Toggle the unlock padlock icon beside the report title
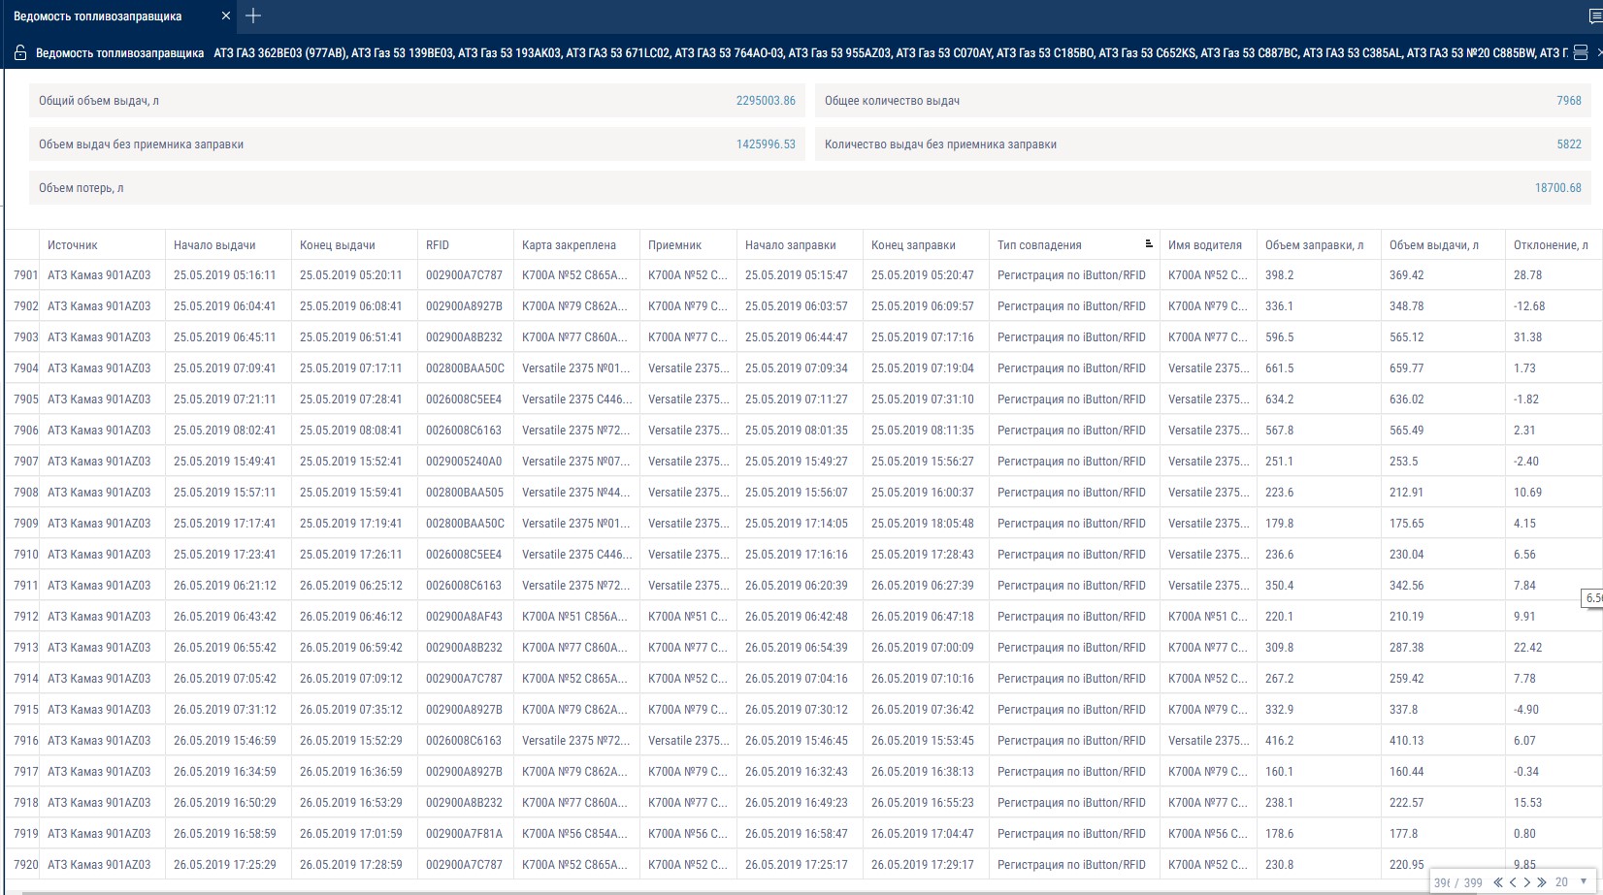 pos(20,53)
